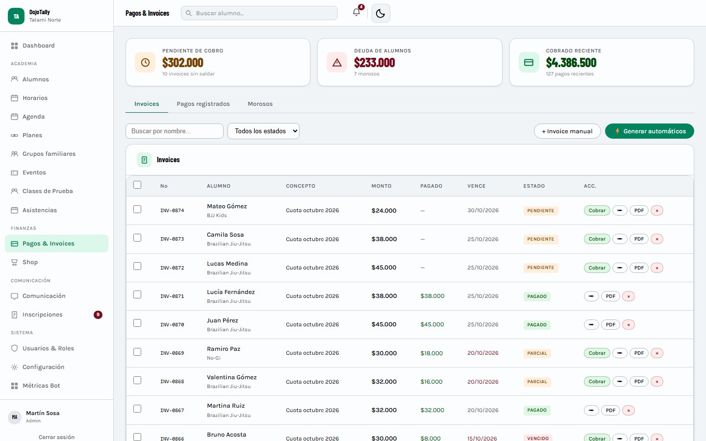This screenshot has height=441, width=706.
Task: Open Dashboard from the sidebar
Action: (56, 46)
